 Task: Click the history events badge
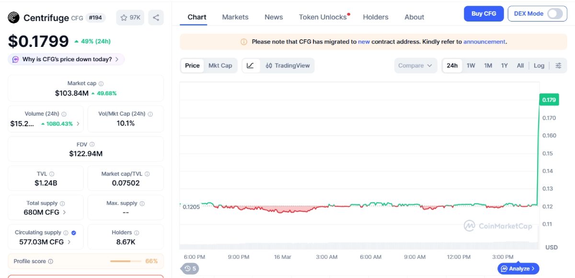click(x=190, y=268)
